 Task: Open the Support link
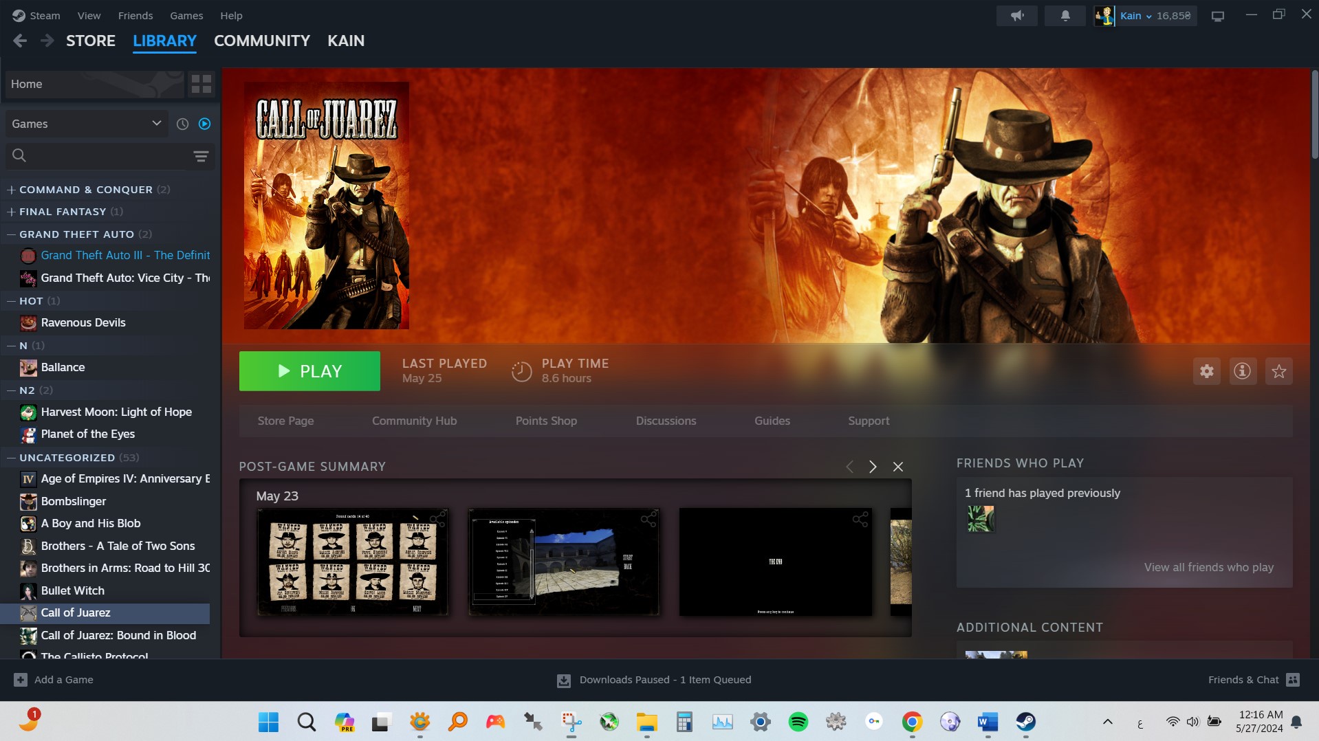(x=869, y=421)
